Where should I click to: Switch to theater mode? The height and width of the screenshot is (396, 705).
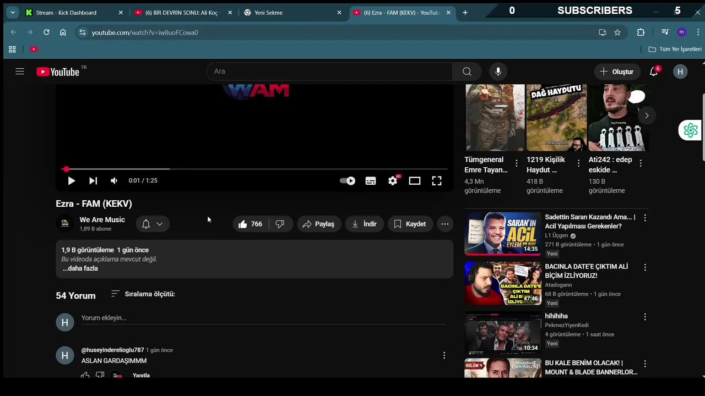click(x=415, y=180)
